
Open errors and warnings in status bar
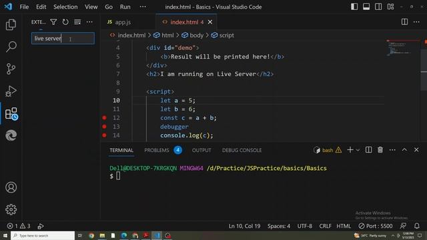click(x=19, y=226)
